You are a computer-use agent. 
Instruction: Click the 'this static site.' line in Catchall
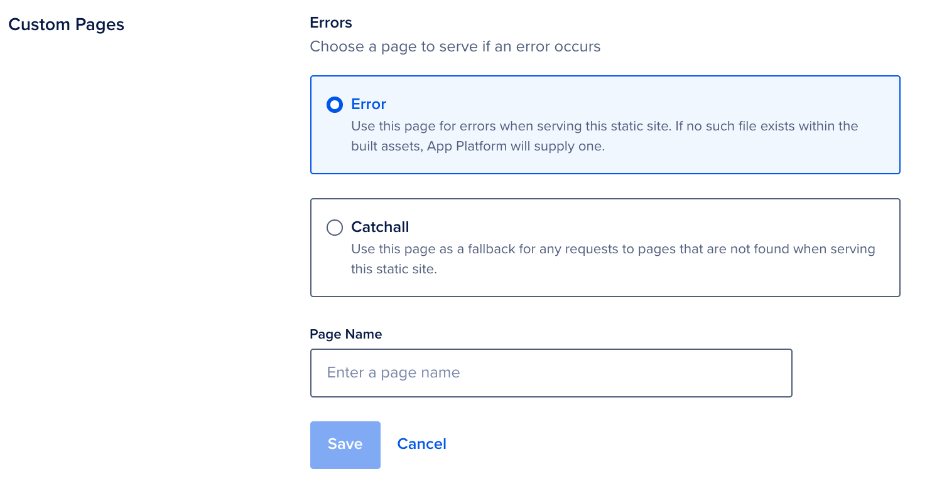(394, 269)
